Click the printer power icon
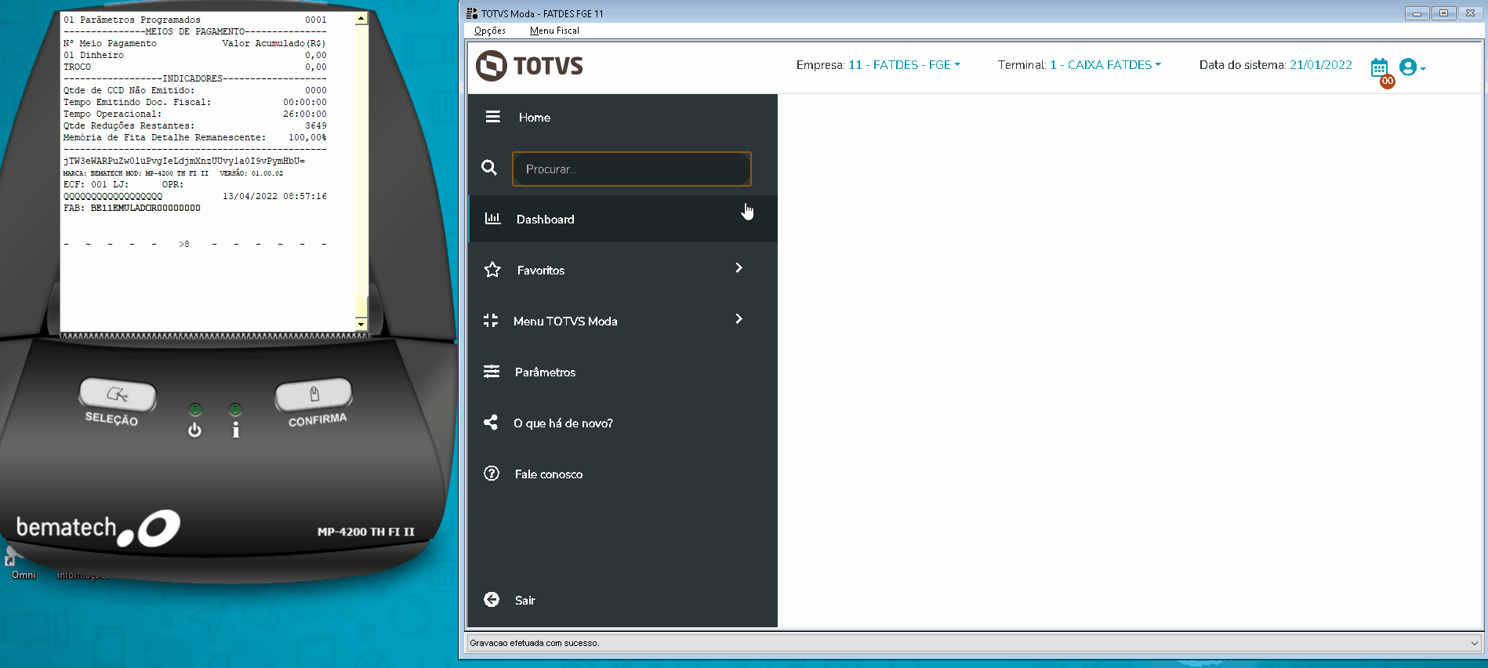 (195, 430)
